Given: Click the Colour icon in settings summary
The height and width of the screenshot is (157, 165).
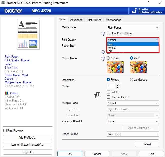Looking at the screenshot, I should [7, 93].
